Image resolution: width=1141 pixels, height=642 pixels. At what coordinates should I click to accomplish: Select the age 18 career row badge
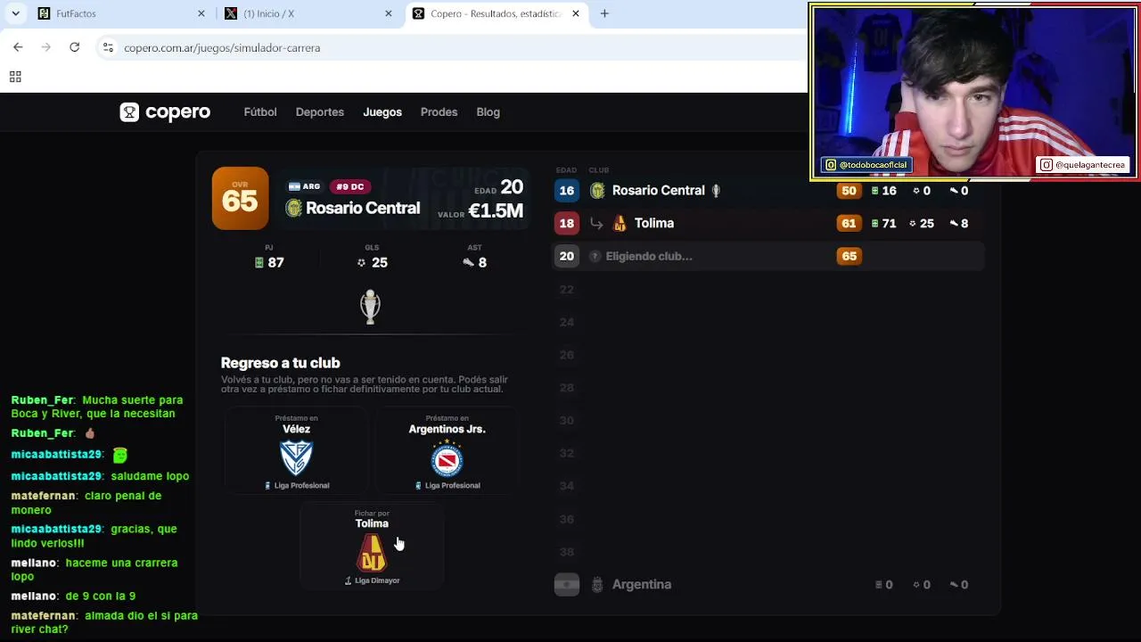click(566, 224)
